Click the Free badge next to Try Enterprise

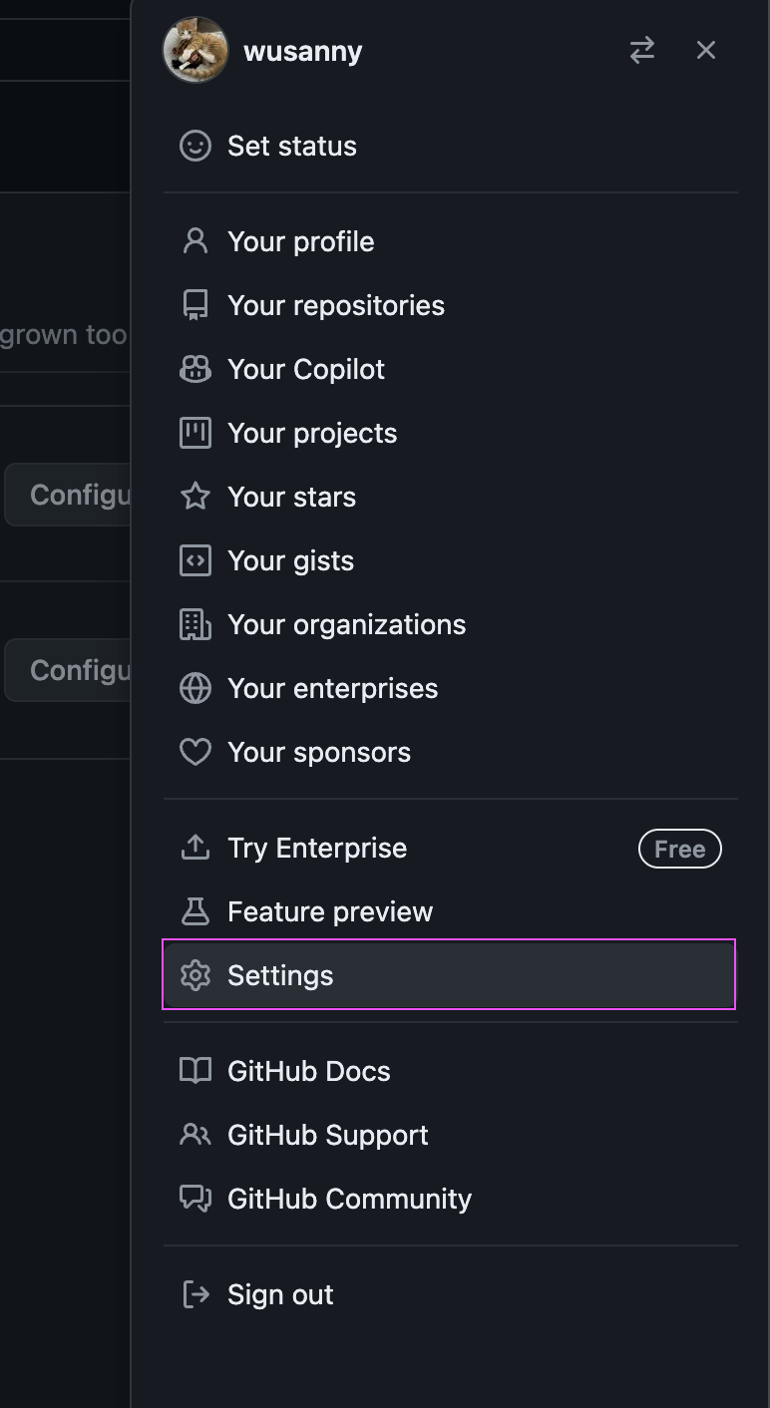pos(679,849)
